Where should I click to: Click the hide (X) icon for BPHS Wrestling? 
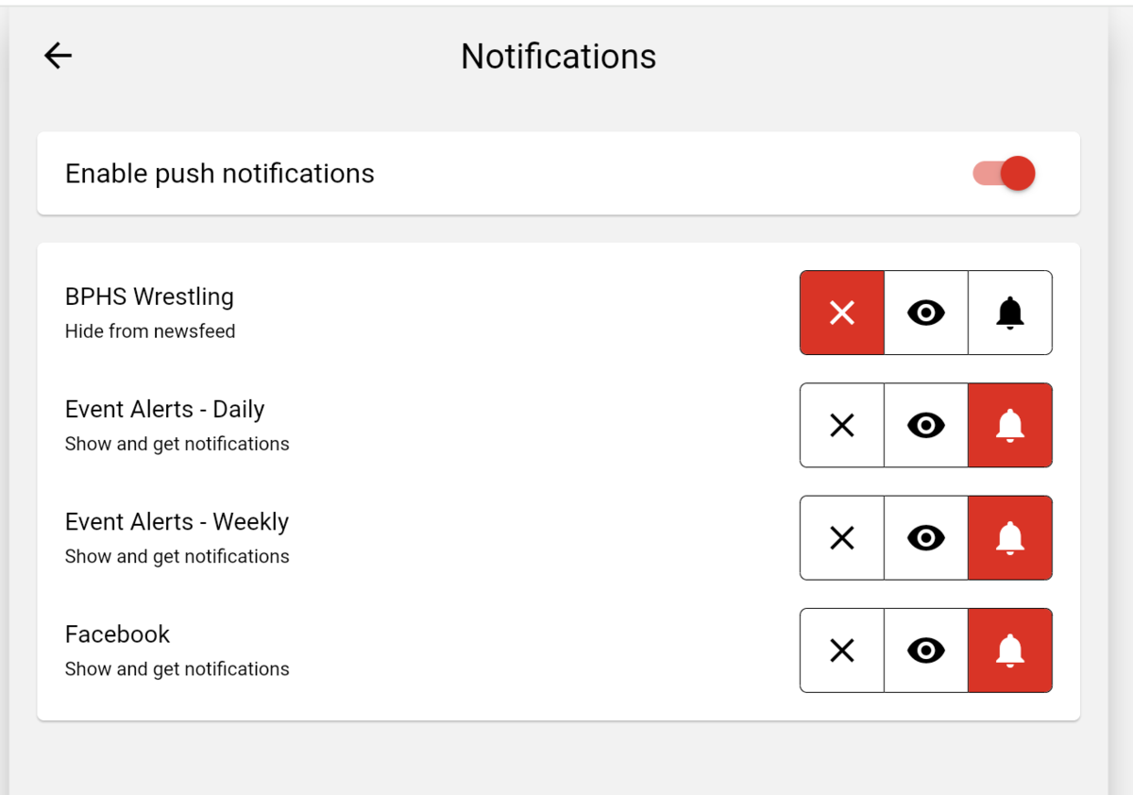[x=841, y=313]
